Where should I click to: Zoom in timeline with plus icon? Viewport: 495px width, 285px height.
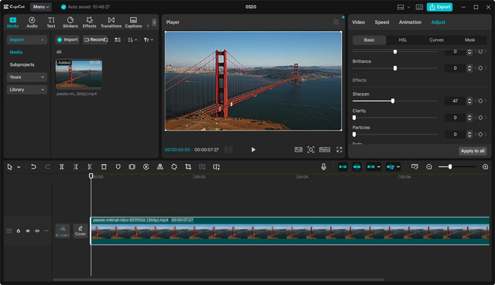pyautogui.click(x=485, y=167)
